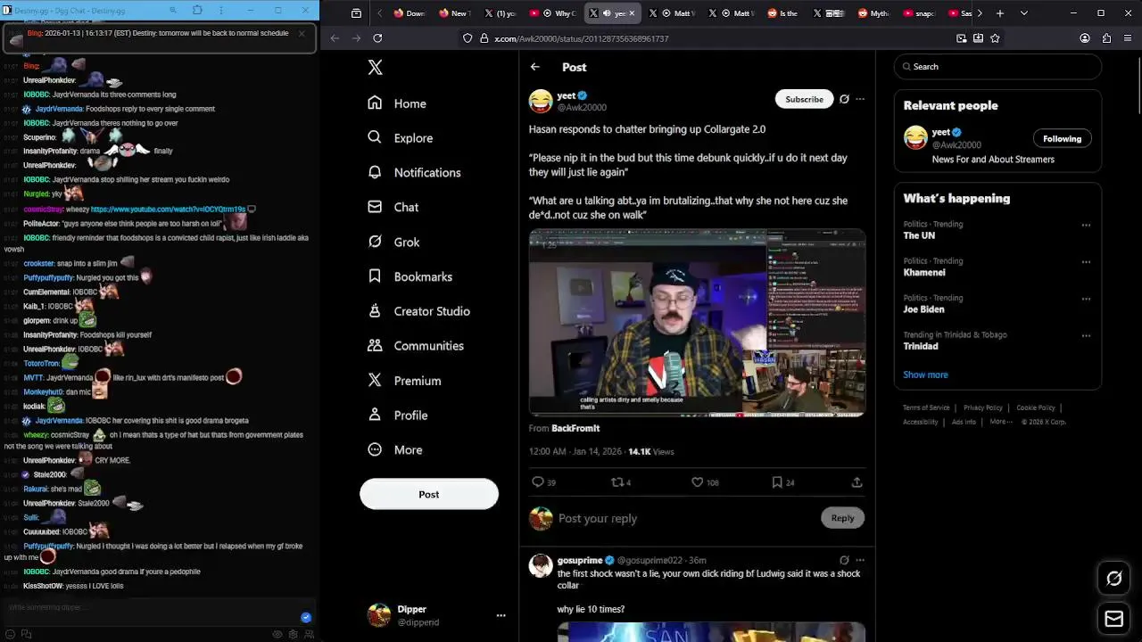Open options for Joe Biden trend
The image size is (1142, 642).
pyautogui.click(x=1086, y=299)
